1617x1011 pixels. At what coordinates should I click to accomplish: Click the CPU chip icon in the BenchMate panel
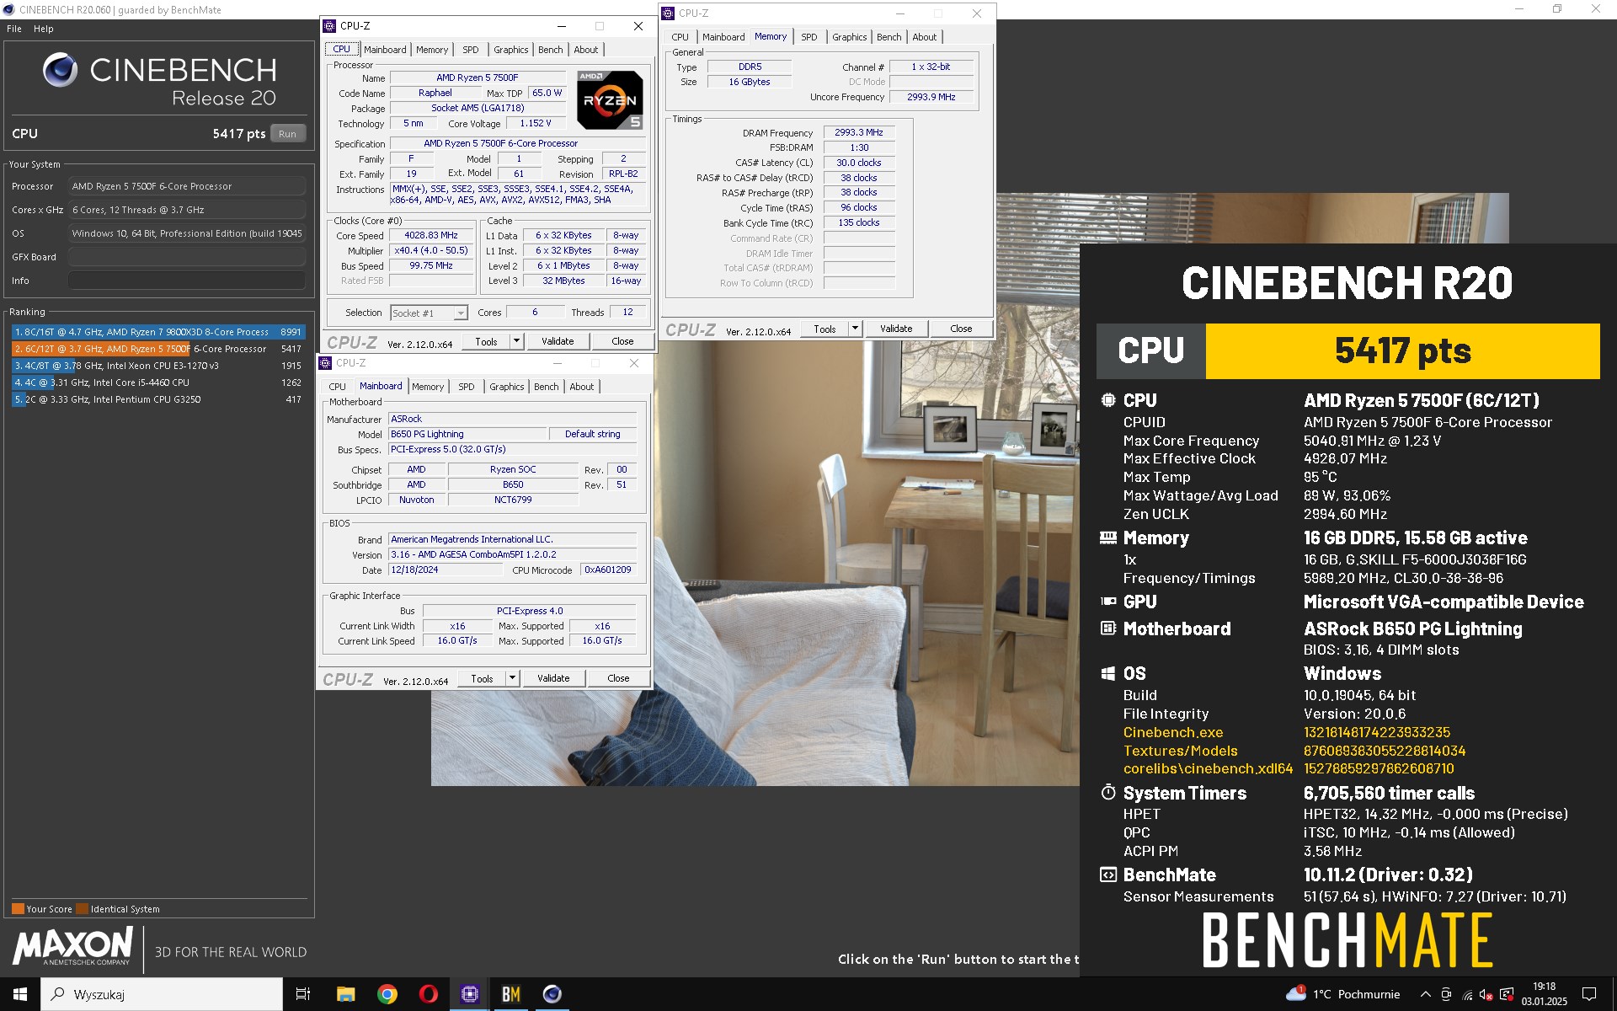(1108, 400)
